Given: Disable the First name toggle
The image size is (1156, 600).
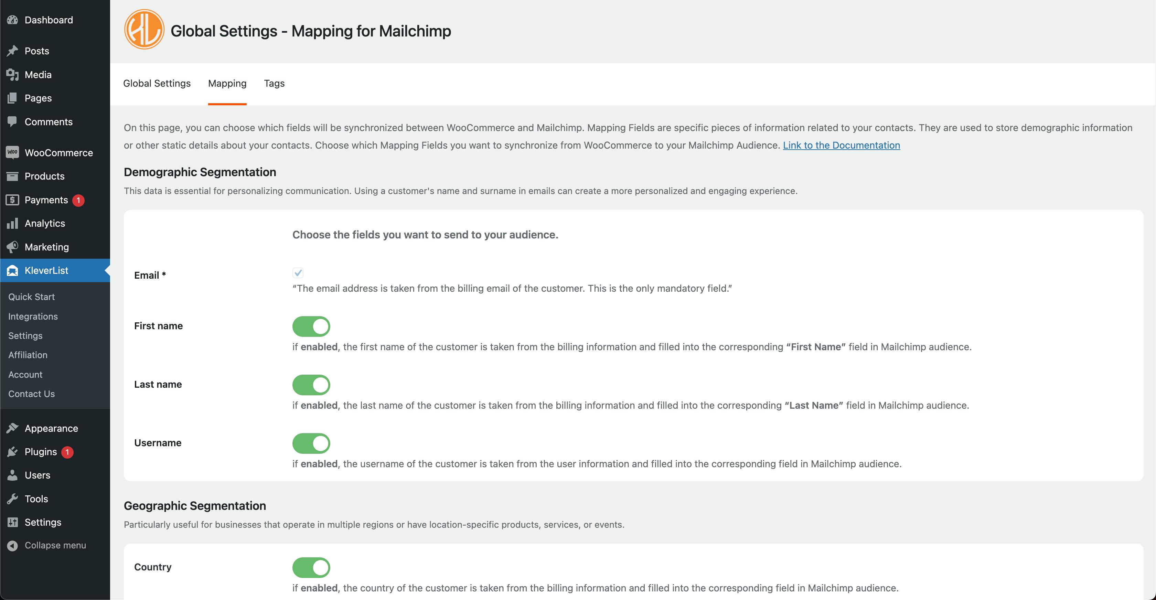Looking at the screenshot, I should 311,326.
